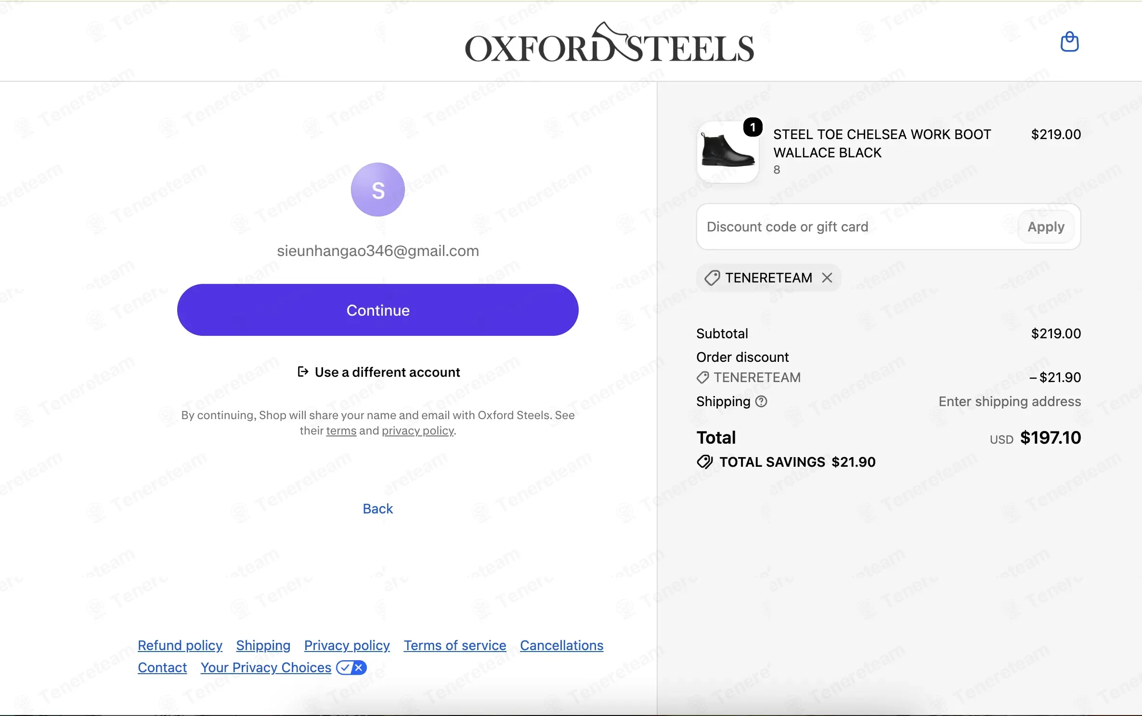Toggle the Privacy Choices opt-out icon
Image resolution: width=1142 pixels, height=716 pixels.
coord(351,667)
